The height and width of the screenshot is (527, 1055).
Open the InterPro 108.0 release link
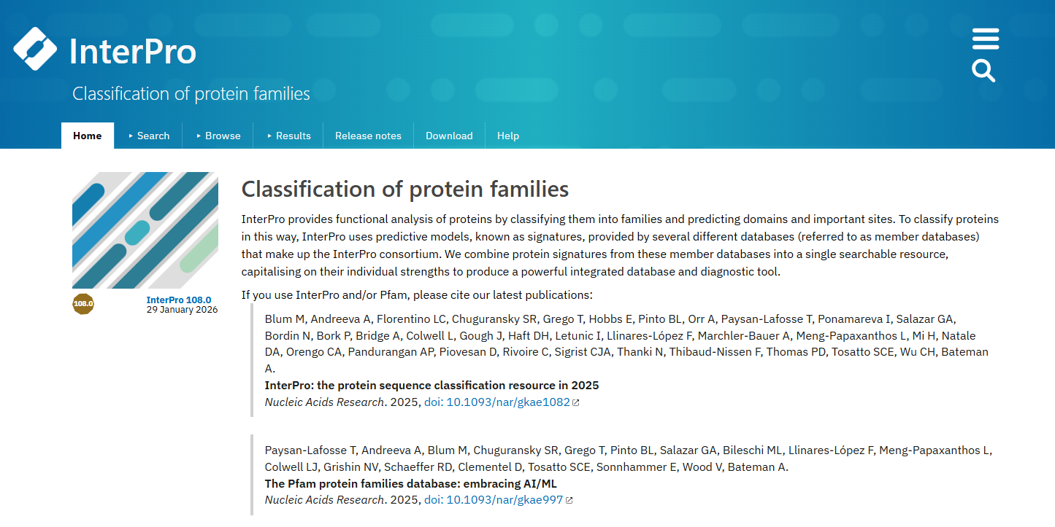[179, 300]
